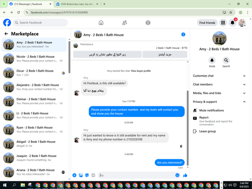Screen dimensions: 252x189
Task: Open Facebook home logo
Action: [x=7, y=23]
